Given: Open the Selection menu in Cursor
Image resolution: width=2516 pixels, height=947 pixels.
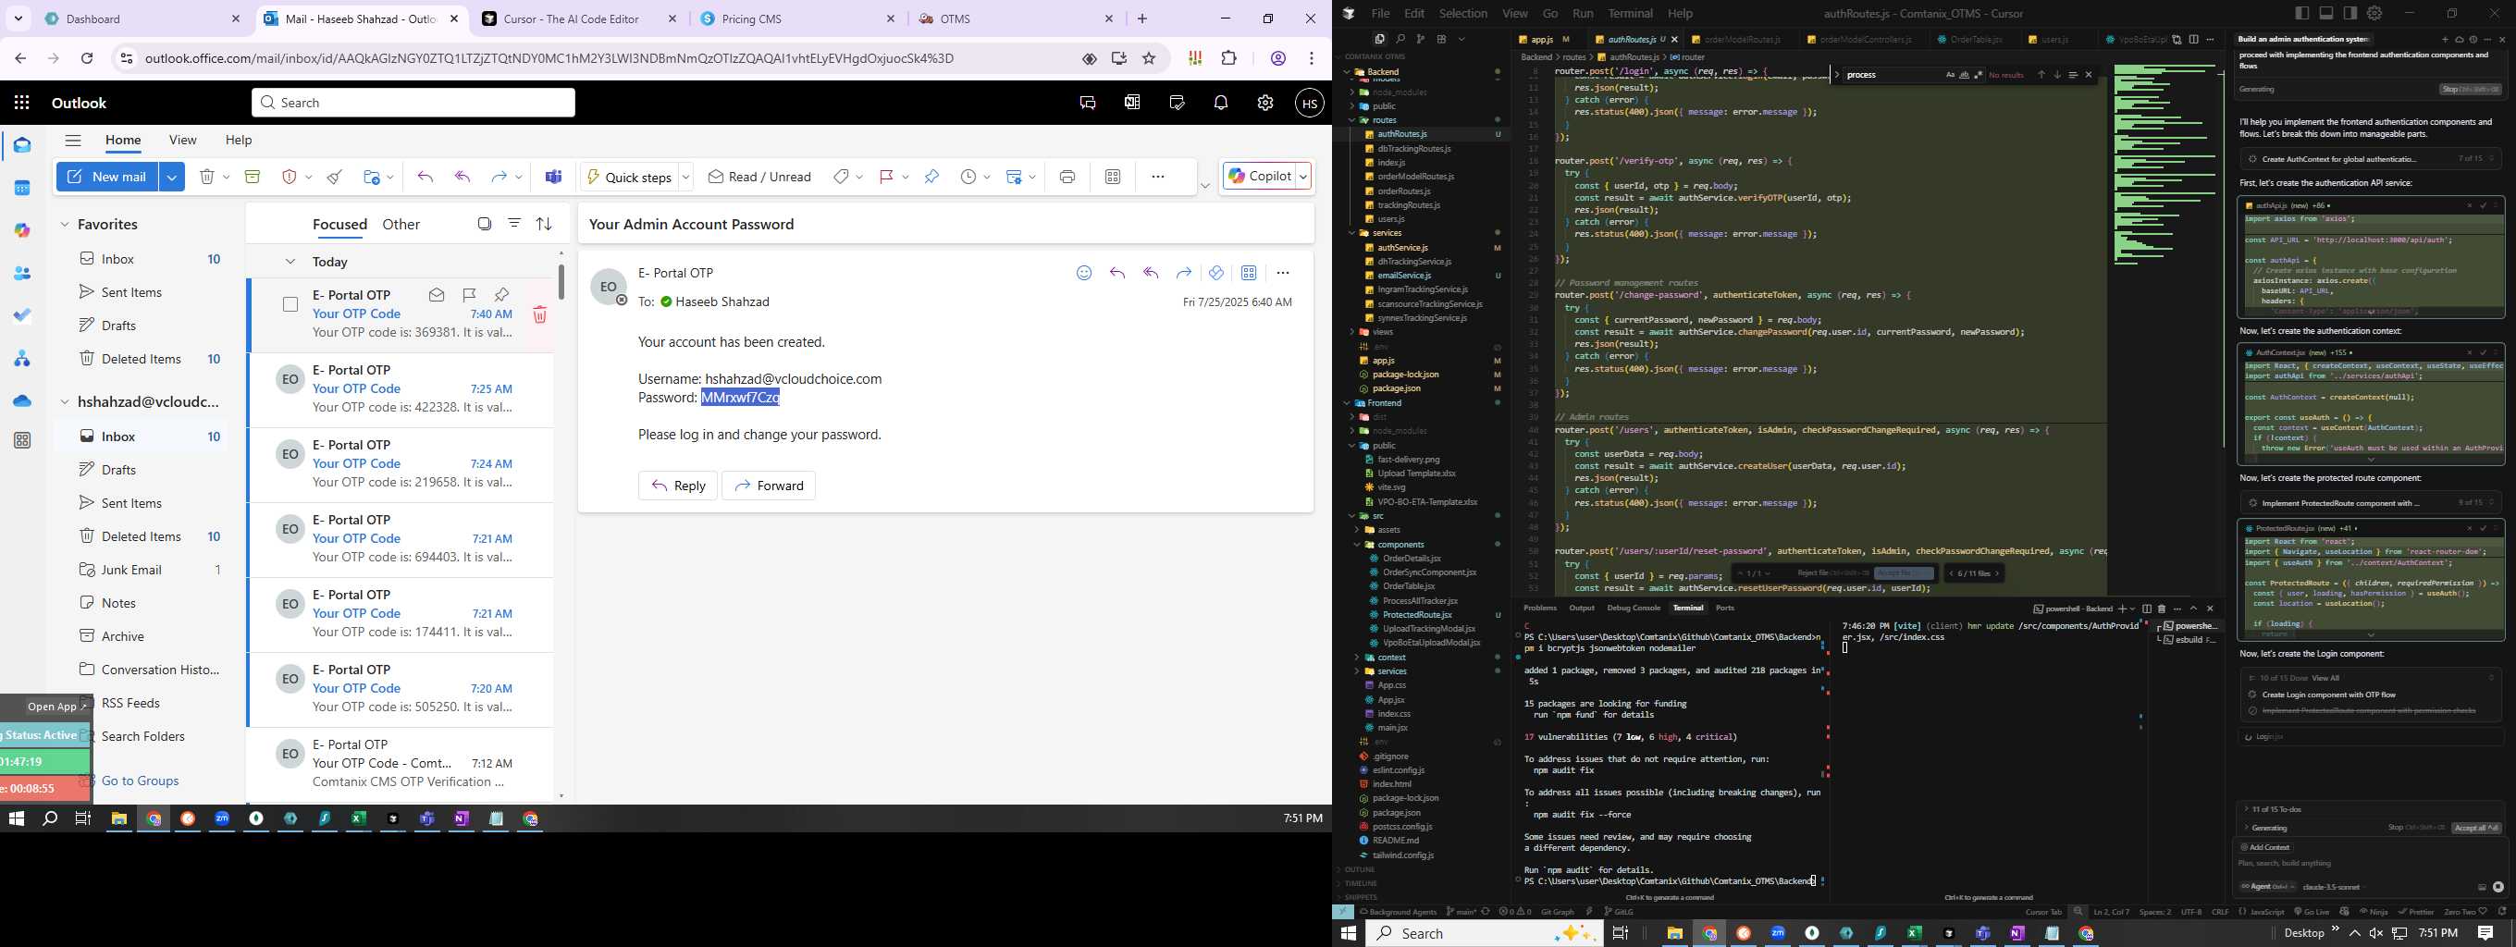Looking at the screenshot, I should [x=1463, y=14].
